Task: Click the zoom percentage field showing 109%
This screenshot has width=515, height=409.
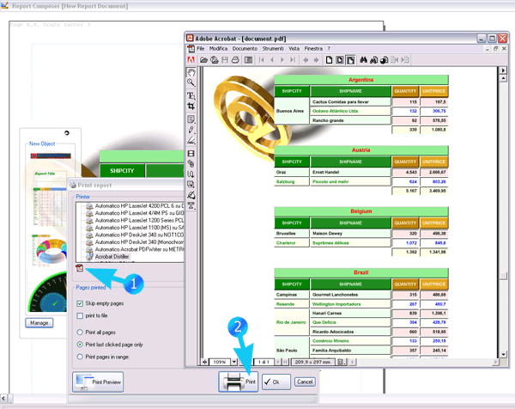Action: (x=220, y=362)
